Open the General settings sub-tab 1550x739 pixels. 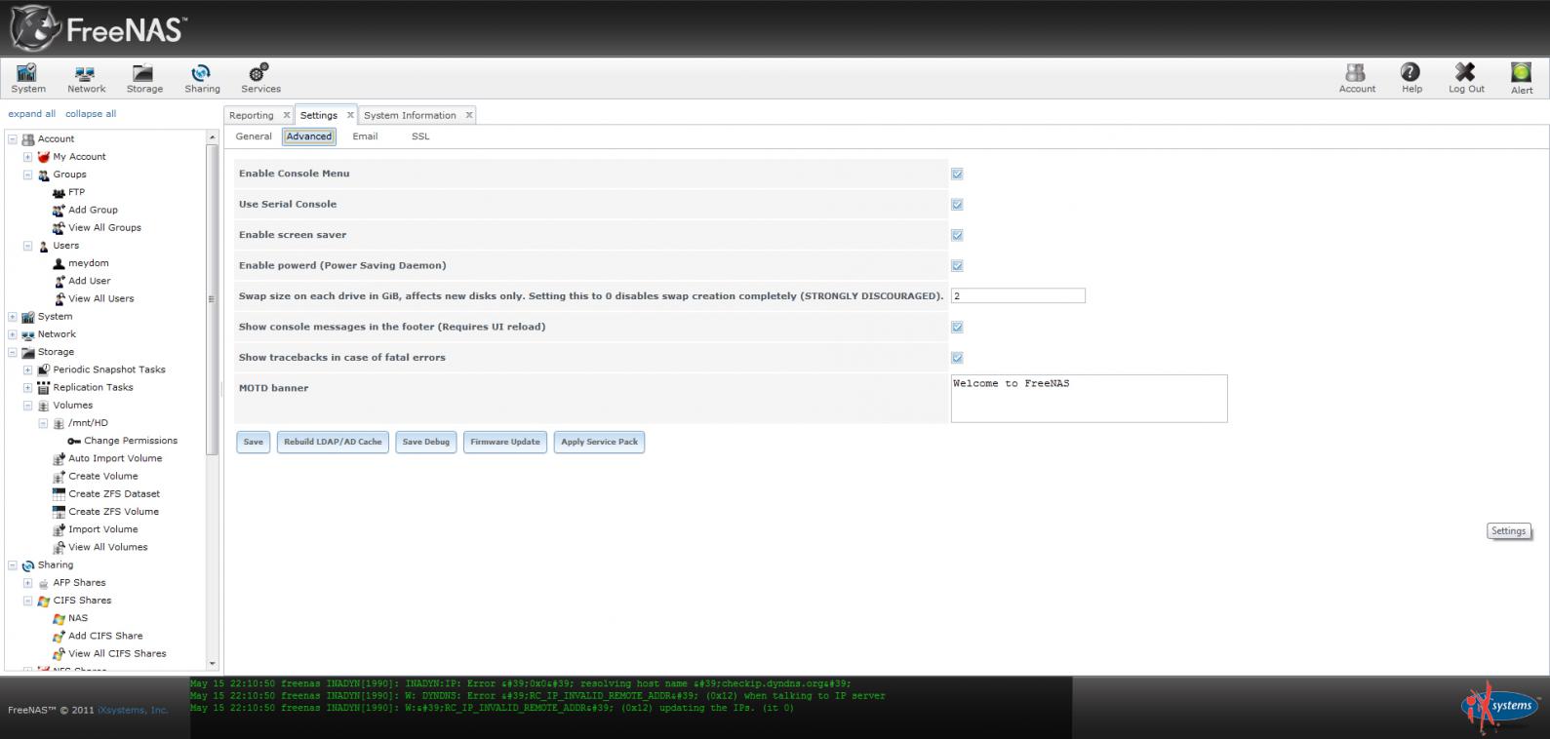pyautogui.click(x=254, y=136)
